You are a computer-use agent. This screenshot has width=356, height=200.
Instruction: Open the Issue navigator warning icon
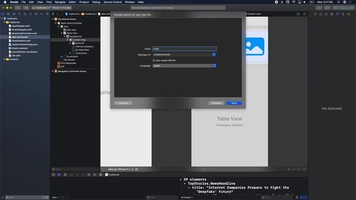[x=25, y=14]
